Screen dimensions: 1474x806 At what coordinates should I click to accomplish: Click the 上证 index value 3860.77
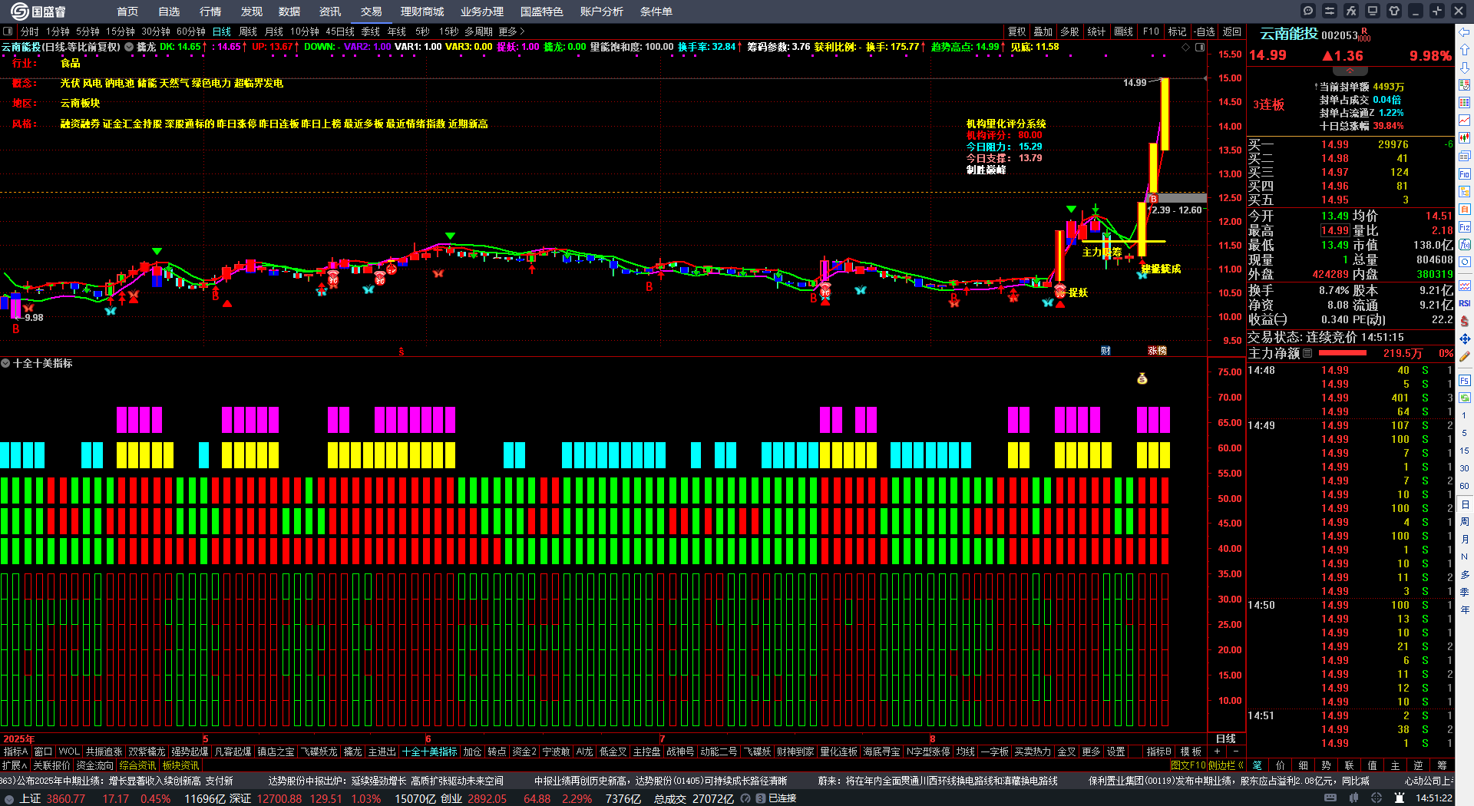click(65, 798)
